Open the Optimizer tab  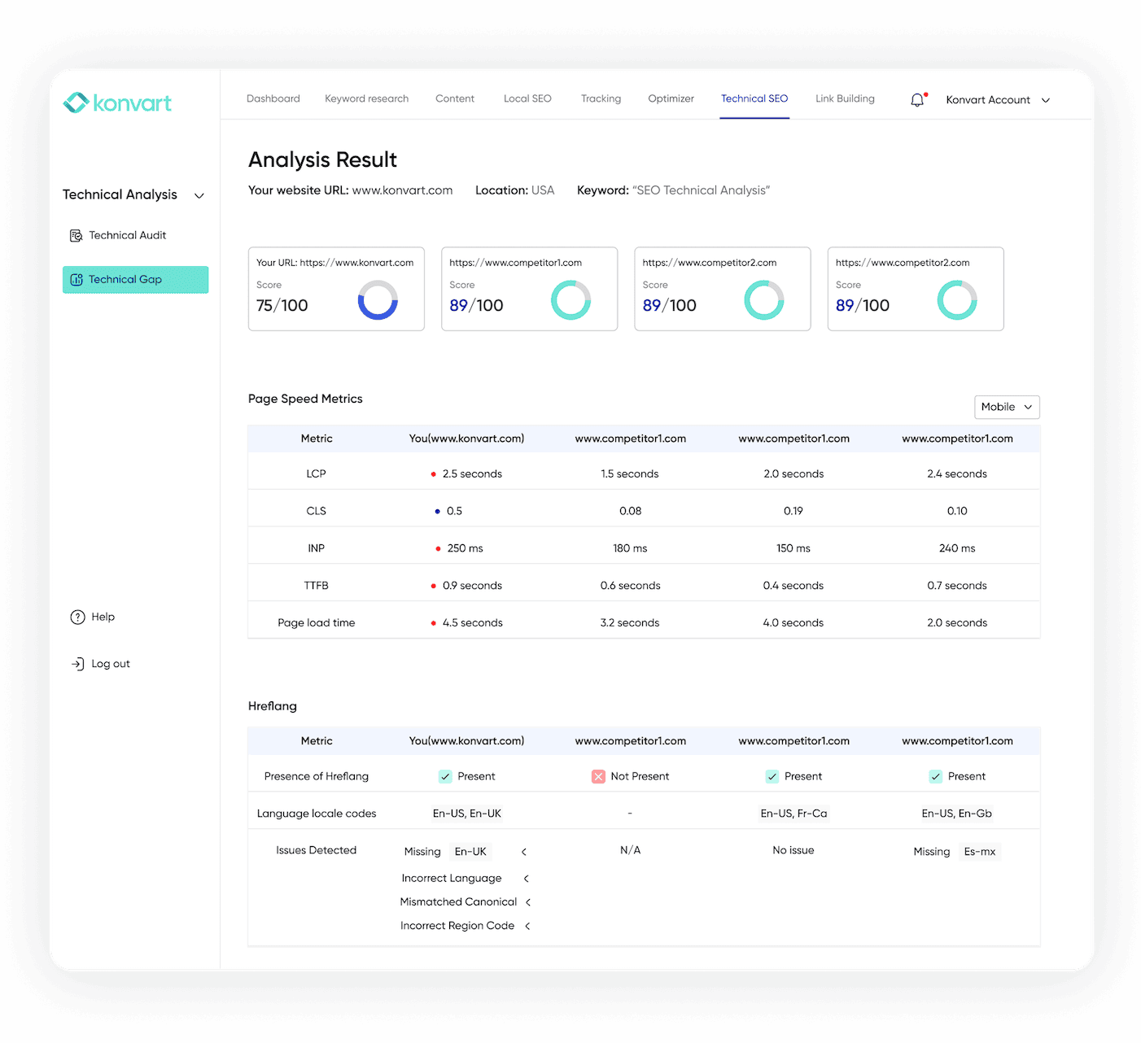tap(671, 98)
